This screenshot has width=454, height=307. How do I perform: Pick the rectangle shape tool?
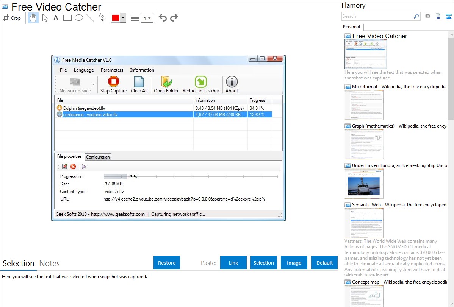coord(67,18)
